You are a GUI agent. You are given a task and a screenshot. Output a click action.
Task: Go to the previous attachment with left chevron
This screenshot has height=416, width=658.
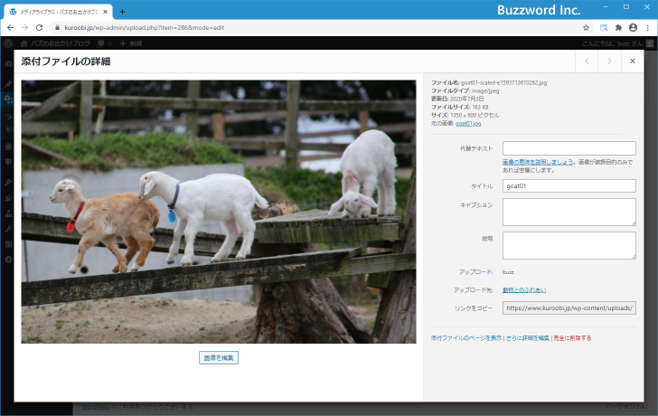(x=587, y=61)
